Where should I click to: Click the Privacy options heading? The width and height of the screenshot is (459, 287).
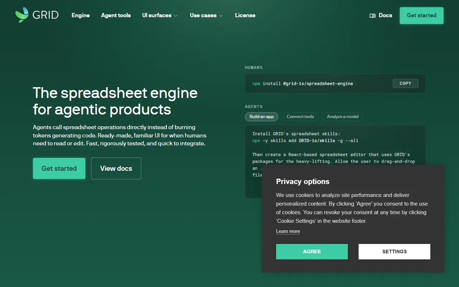click(x=303, y=182)
